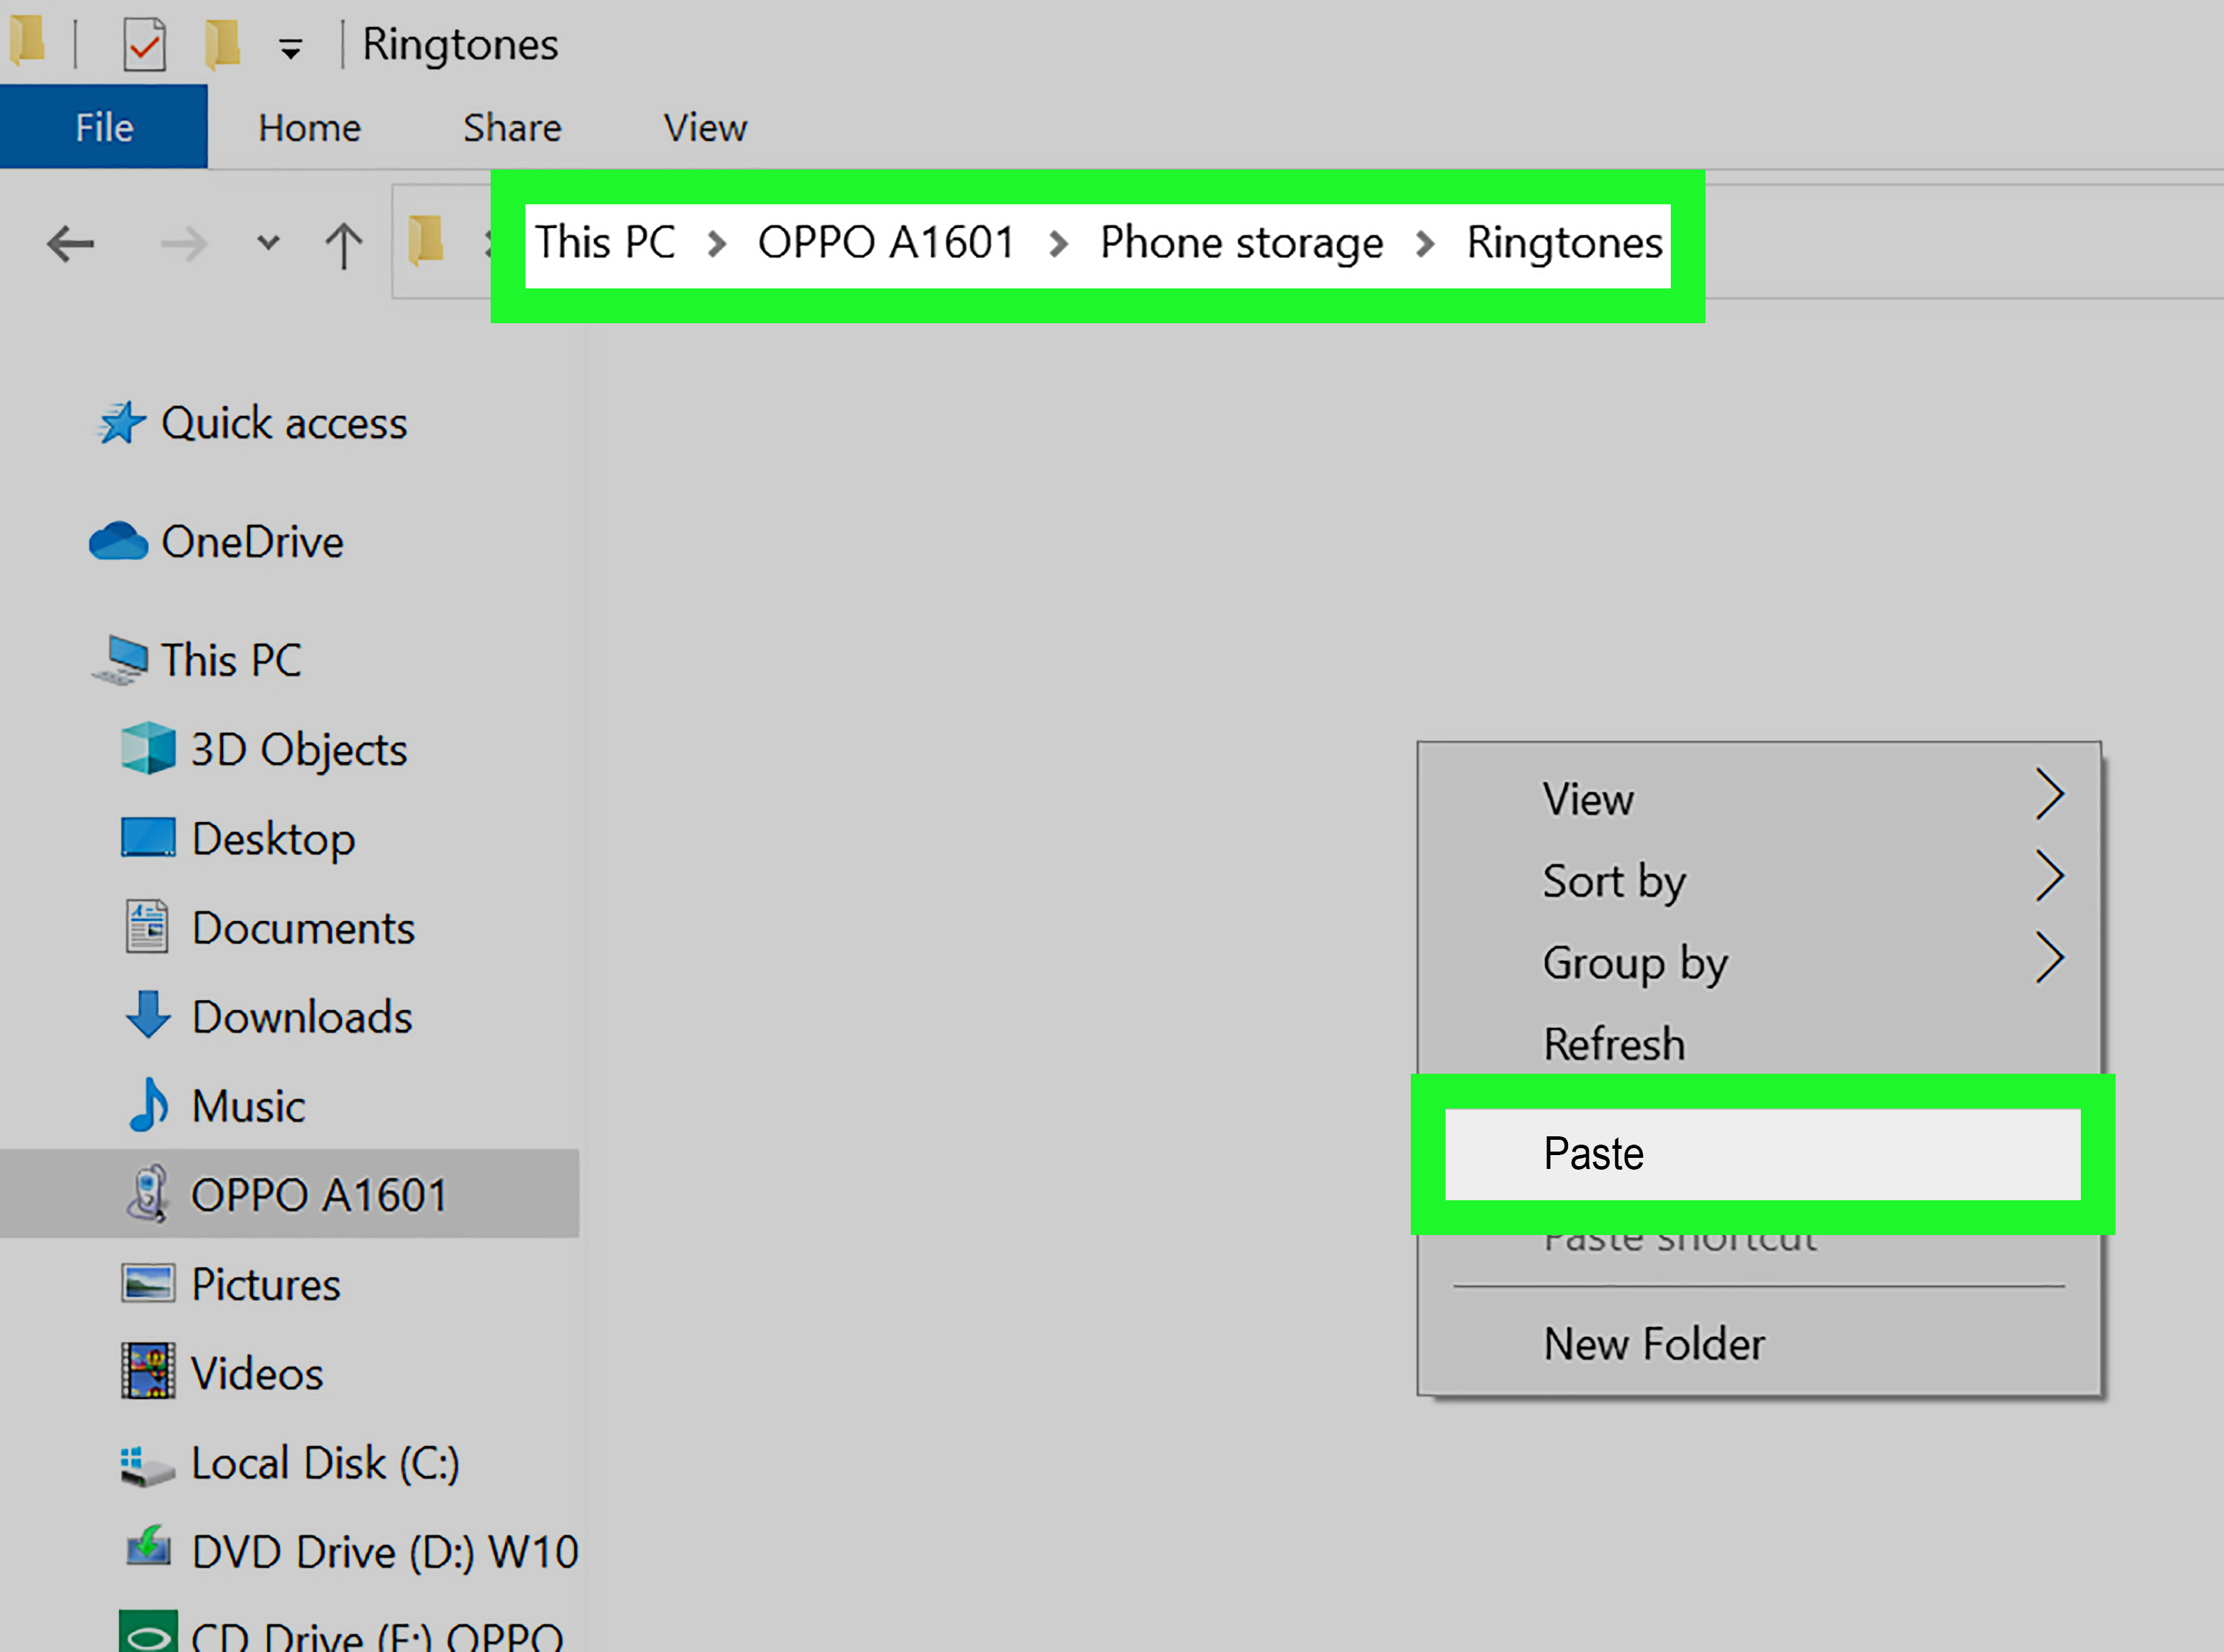
Task: Click the Documents page icon
Action: point(147,926)
